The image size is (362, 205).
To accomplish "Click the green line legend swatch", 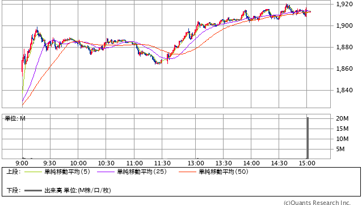I will [x=33, y=172].
